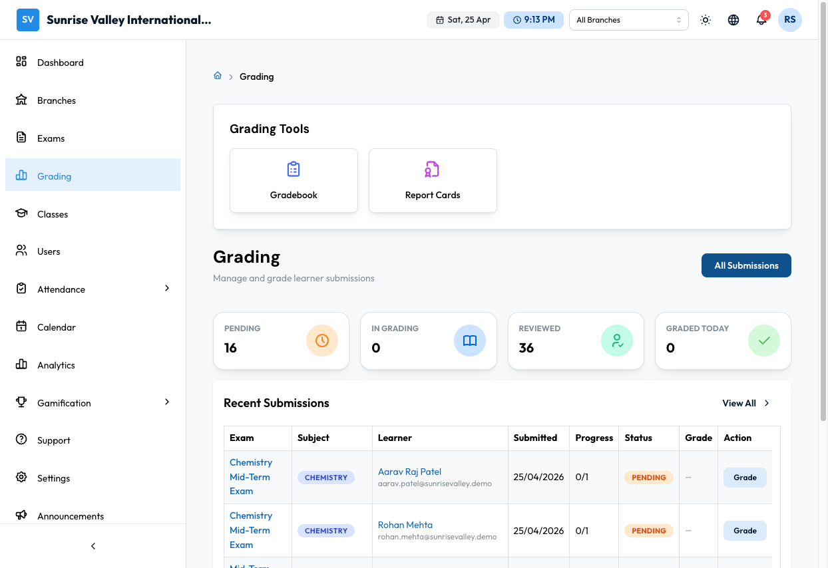
Task: Click PENDING status in Aarav's row
Action: pos(649,478)
